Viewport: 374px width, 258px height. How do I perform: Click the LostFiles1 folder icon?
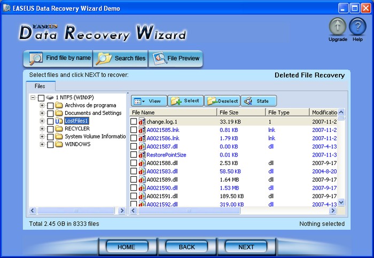click(x=59, y=121)
